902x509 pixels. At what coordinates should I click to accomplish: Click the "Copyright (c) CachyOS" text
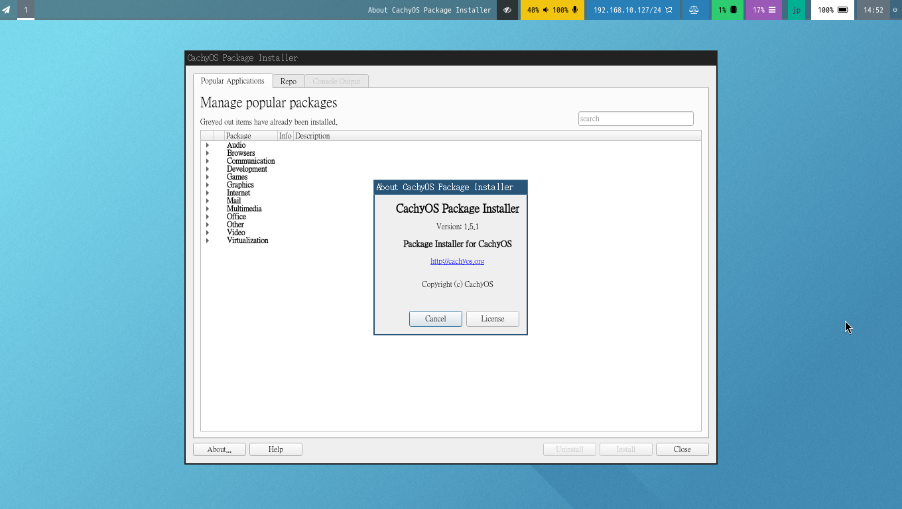[458, 284]
